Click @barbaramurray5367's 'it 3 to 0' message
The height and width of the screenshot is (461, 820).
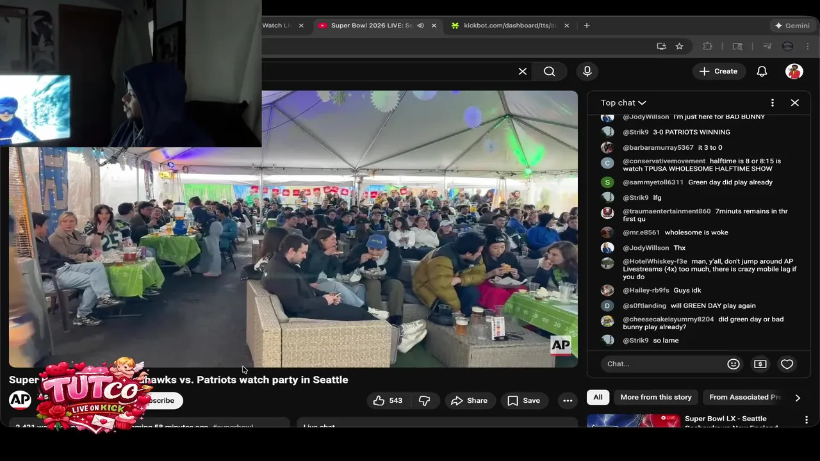tap(710, 148)
